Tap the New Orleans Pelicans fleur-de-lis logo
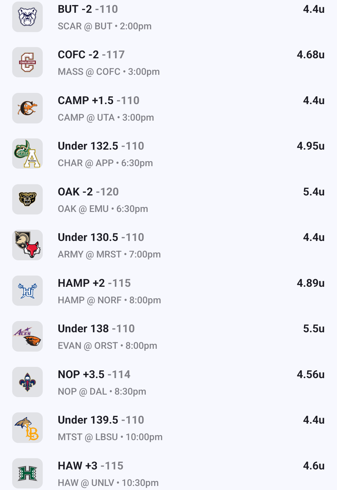The image size is (337, 490). (27, 382)
